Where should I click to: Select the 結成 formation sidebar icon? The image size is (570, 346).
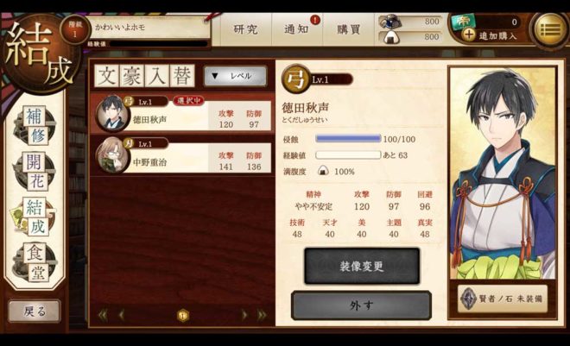click(x=34, y=217)
